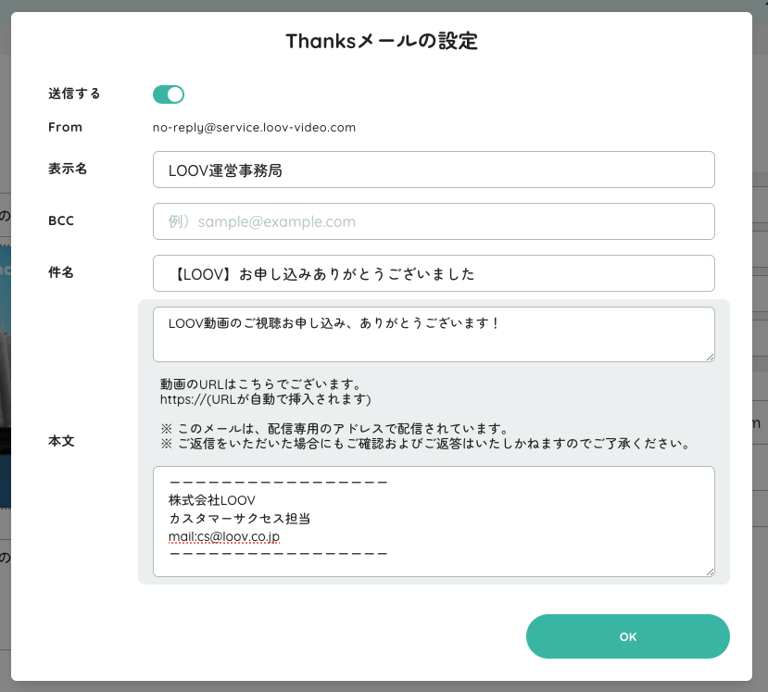768x692 pixels.
Task: Click the BCC label
Action: [61, 220]
